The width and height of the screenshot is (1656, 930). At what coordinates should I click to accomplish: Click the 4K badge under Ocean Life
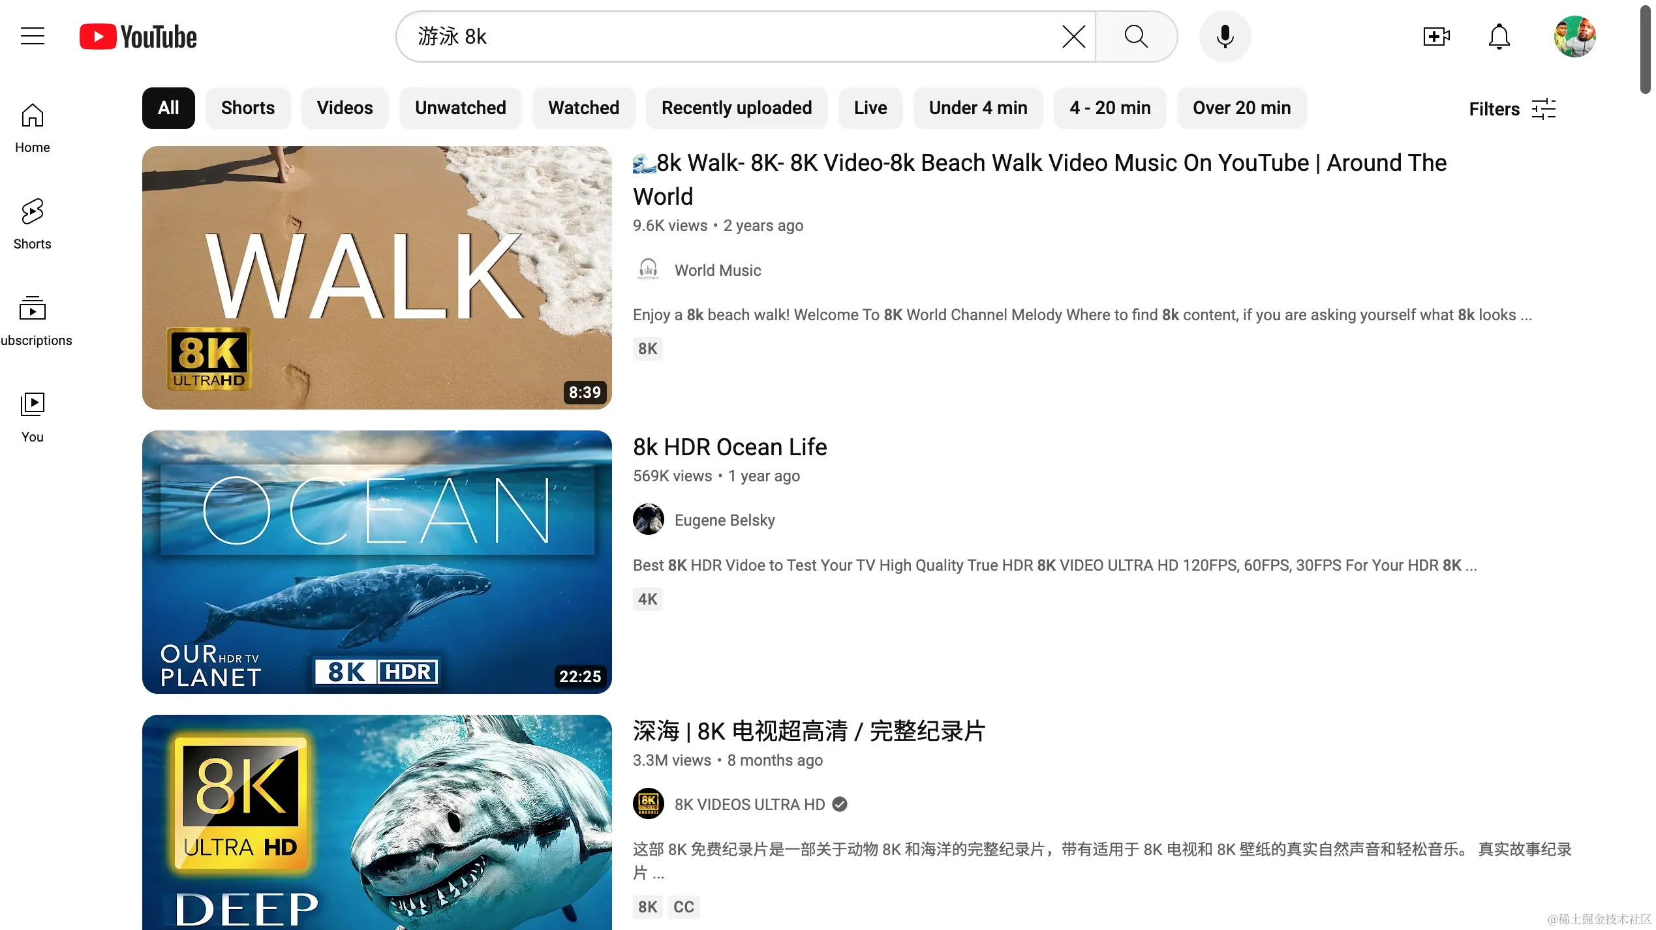pos(647,599)
